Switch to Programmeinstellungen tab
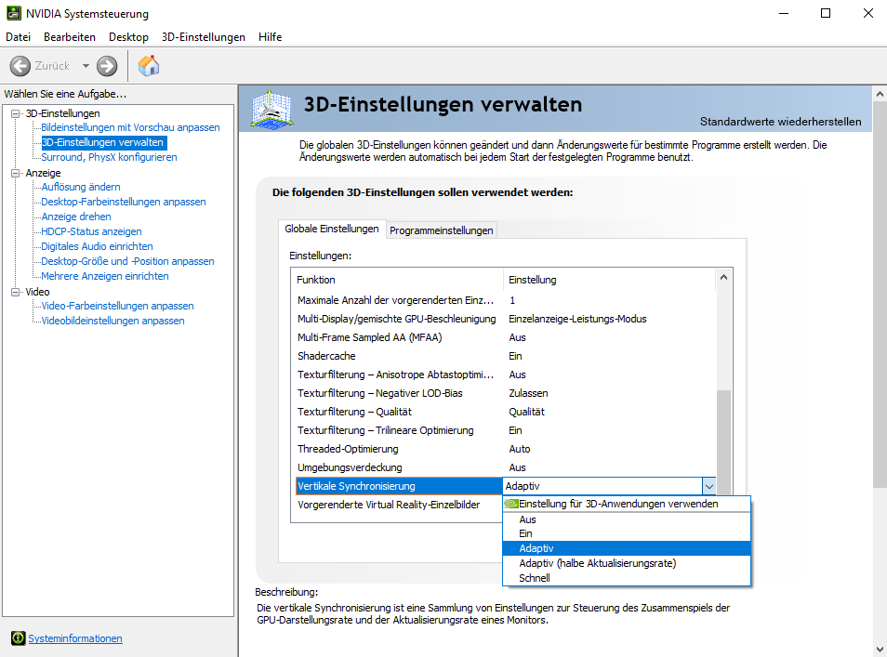This screenshot has width=887, height=657. 442,230
